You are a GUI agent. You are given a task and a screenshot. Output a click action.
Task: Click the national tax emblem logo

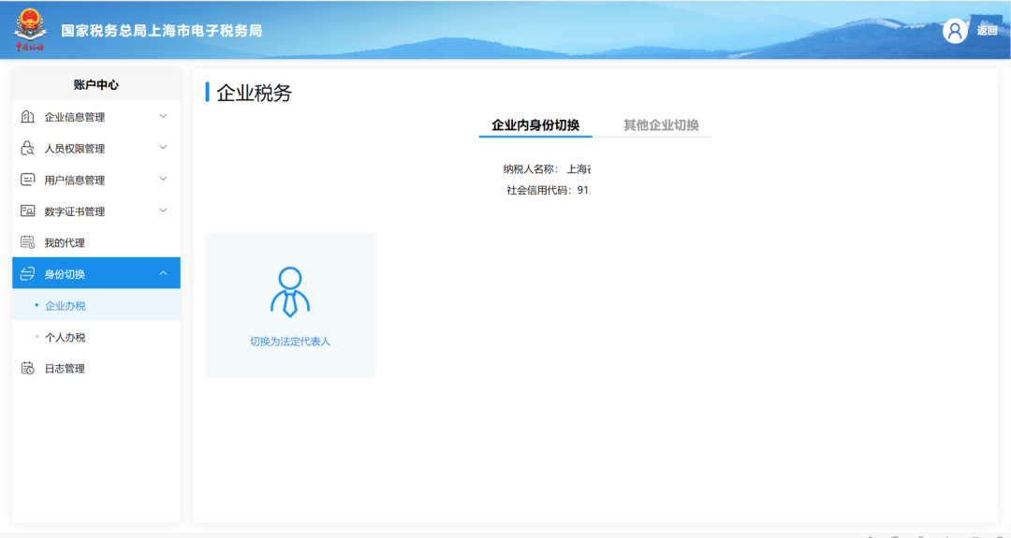[x=30, y=30]
